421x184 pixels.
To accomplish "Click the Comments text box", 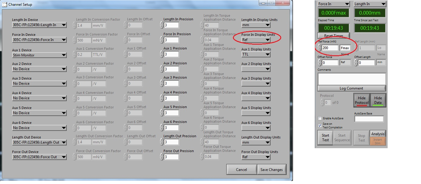I will (352, 79).
